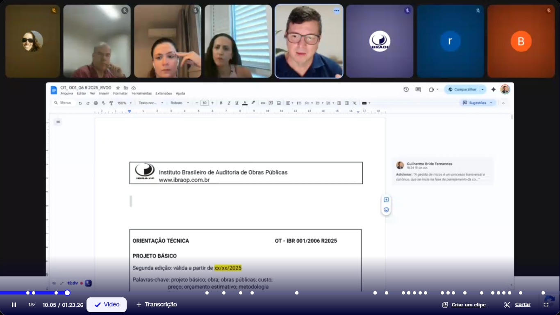
Task: Toggle the Transcrição panel
Action: 156,305
